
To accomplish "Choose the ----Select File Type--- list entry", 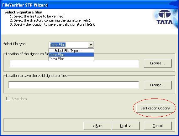I will [71, 51].
